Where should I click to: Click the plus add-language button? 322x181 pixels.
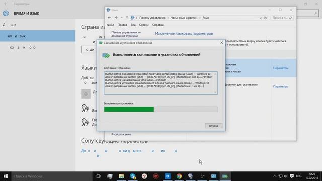click(86, 94)
